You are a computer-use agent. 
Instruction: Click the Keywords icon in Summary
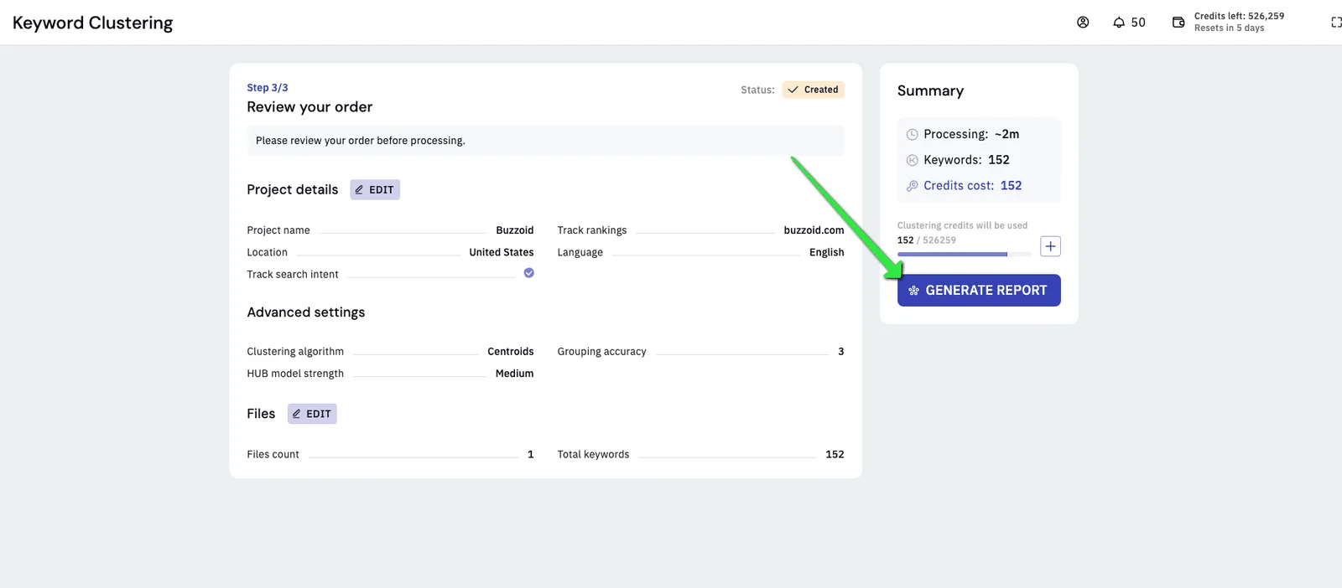[x=912, y=161]
